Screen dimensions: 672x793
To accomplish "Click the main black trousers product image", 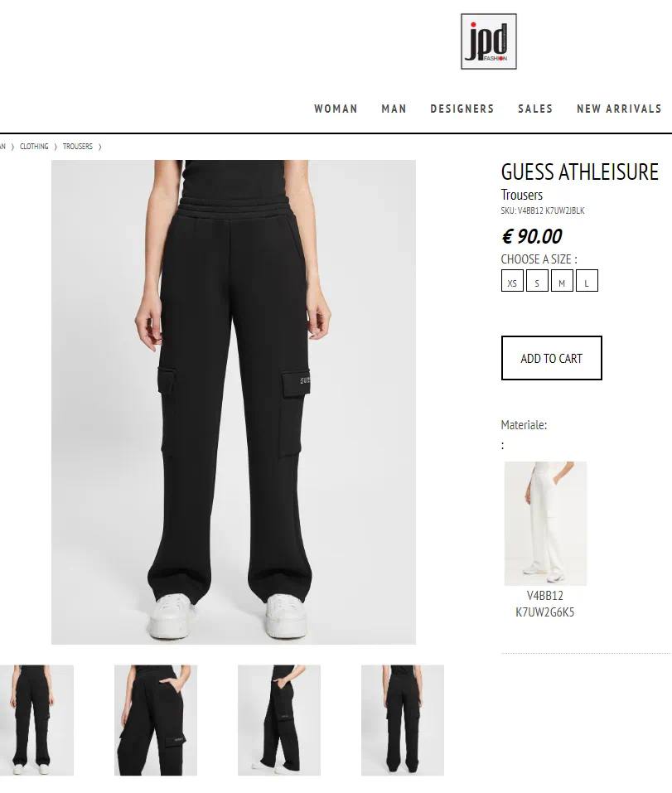I will click(x=234, y=402).
